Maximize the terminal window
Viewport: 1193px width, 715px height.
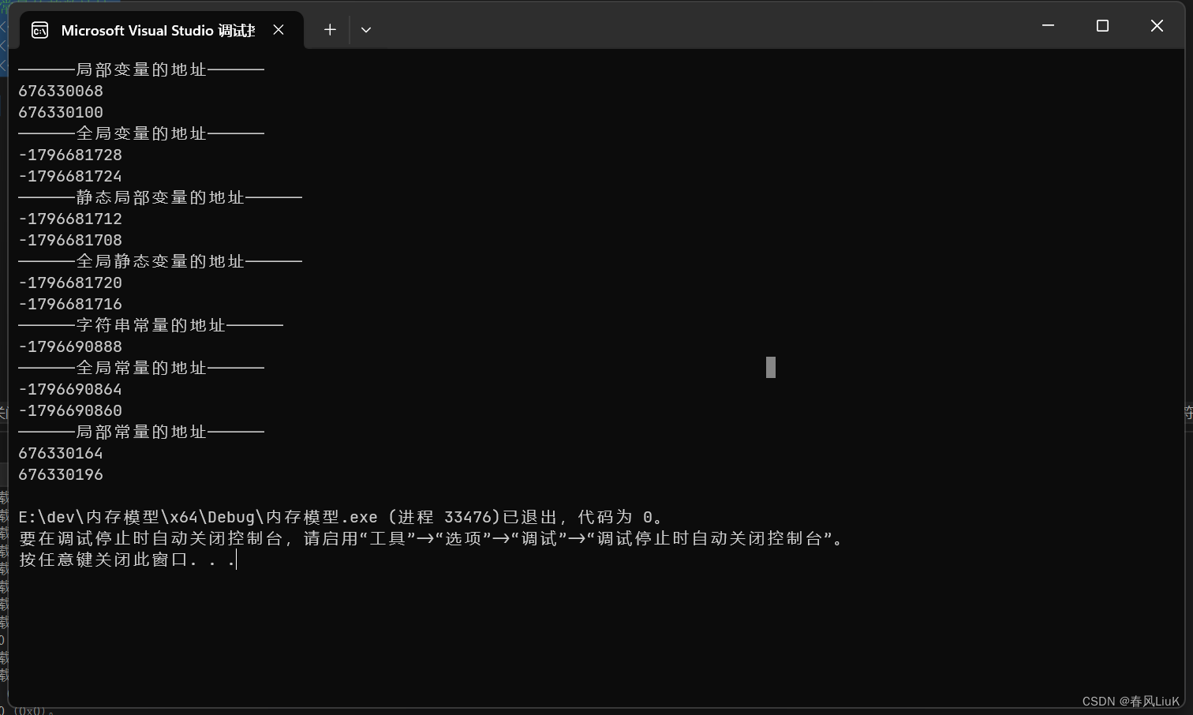[1102, 26]
